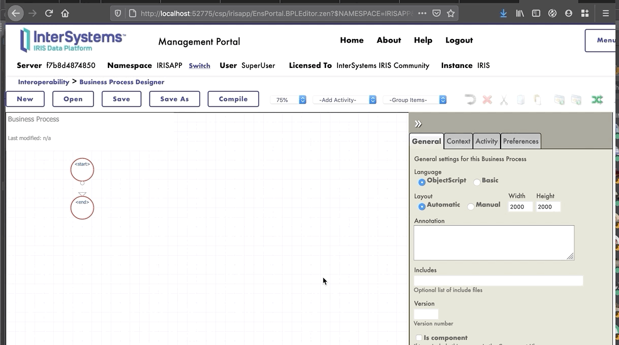Click the Business Process Designer breadcrumb
Screen dimensions: 619x345
pyautogui.click(x=121, y=82)
